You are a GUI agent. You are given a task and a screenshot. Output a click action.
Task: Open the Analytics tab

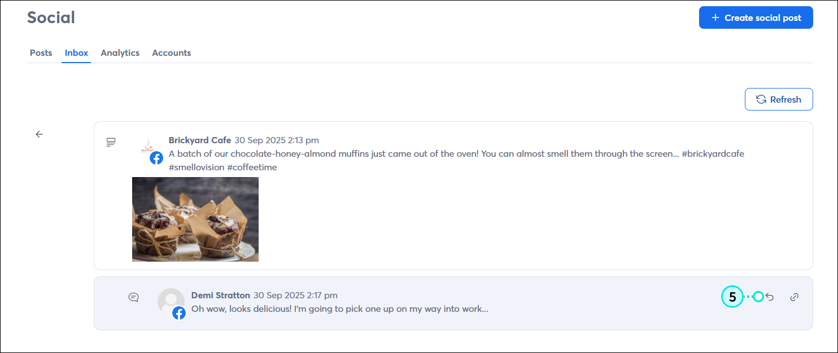click(x=120, y=53)
